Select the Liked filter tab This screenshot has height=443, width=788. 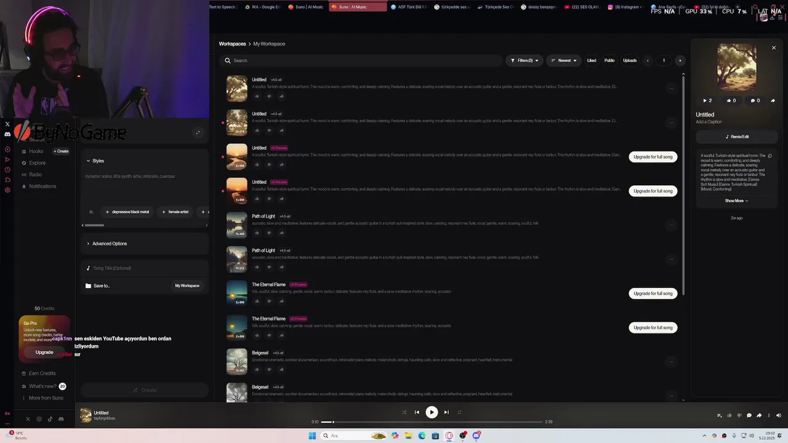[592, 60]
